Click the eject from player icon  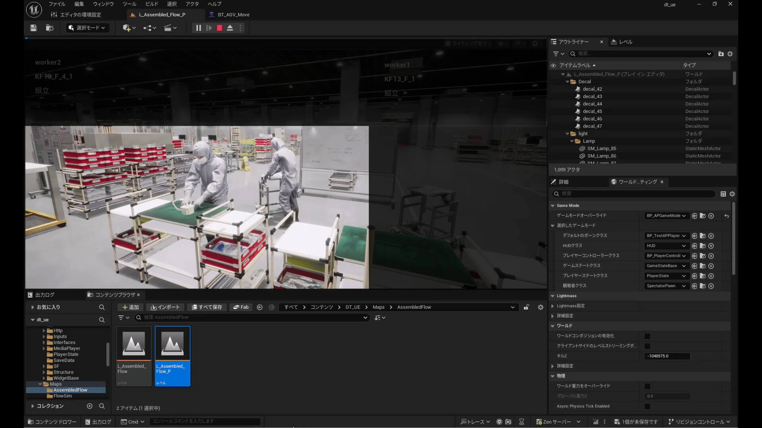[x=230, y=28]
